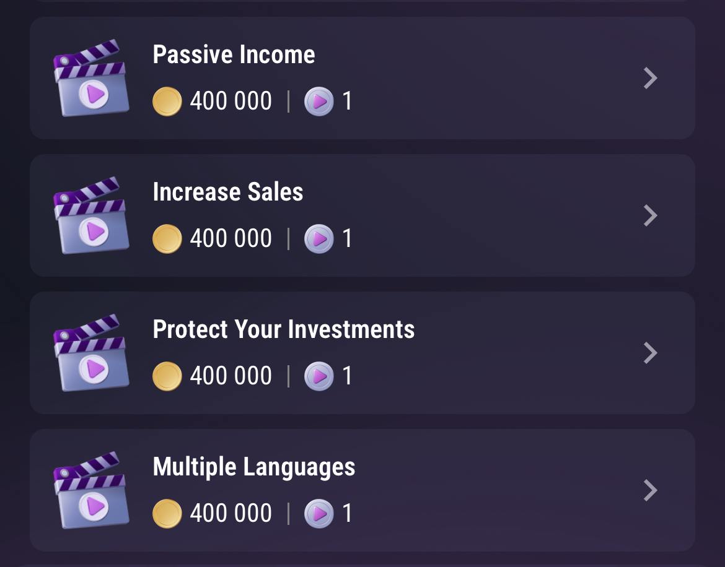The image size is (725, 567).
Task: Select the Multiple Languages title
Action: (x=254, y=467)
